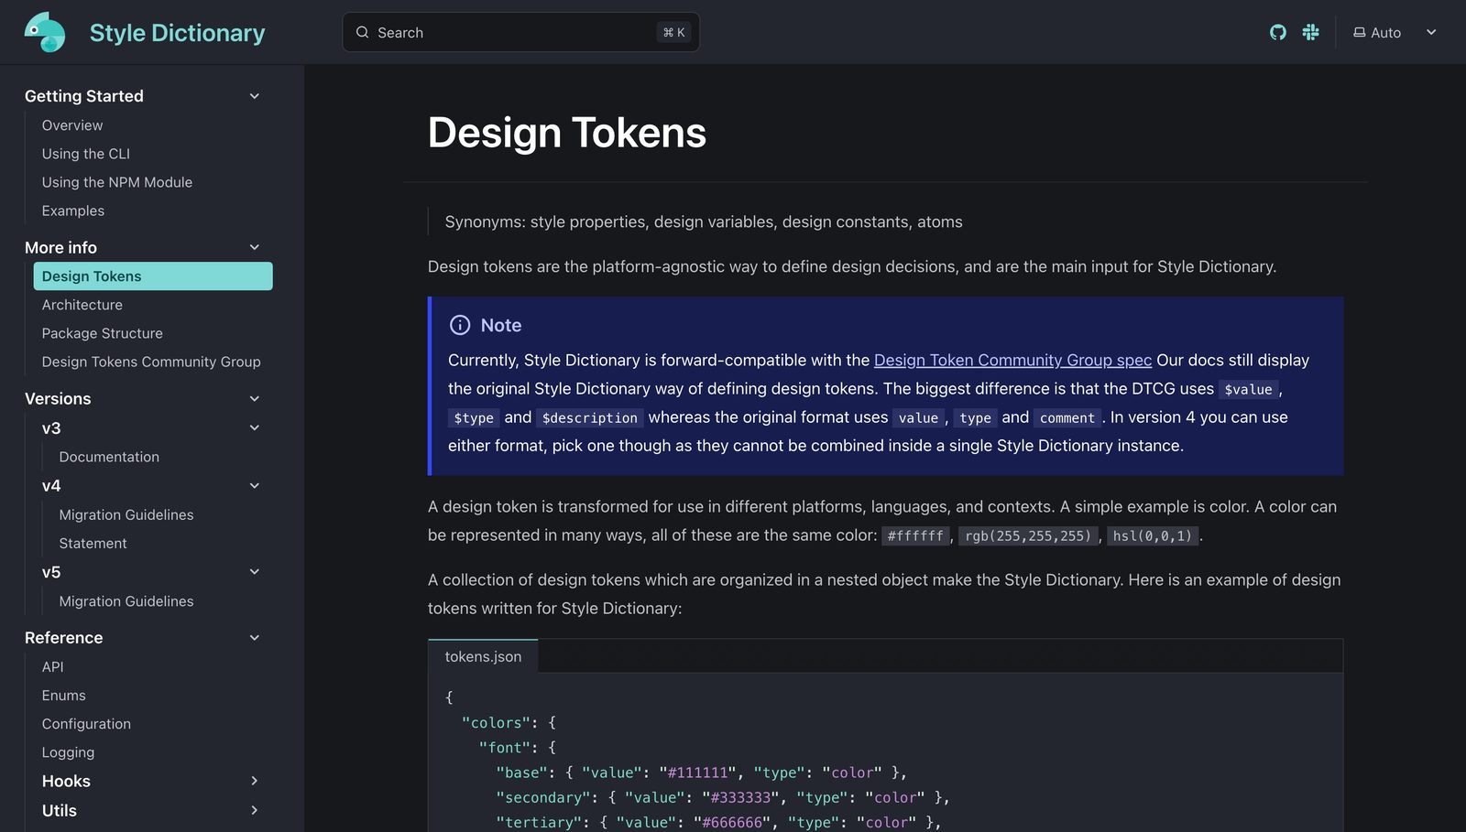Select the tokens.json tab
1466x832 pixels.
tap(483, 656)
